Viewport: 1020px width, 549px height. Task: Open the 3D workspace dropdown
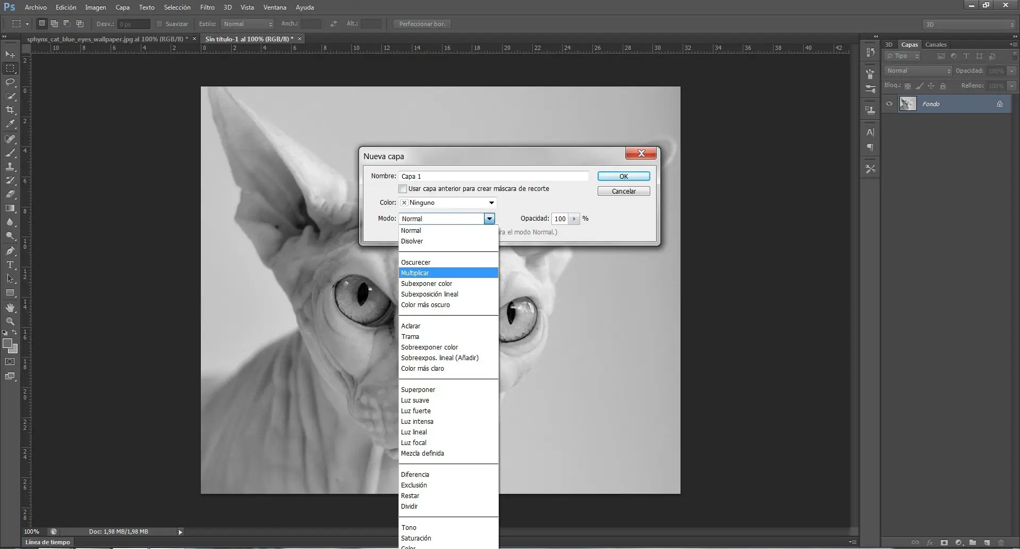(969, 24)
